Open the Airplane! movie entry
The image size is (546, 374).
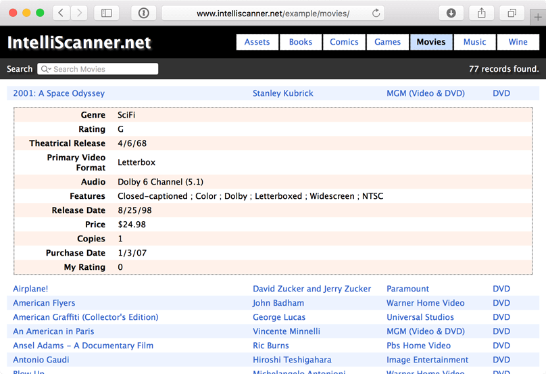(x=30, y=289)
